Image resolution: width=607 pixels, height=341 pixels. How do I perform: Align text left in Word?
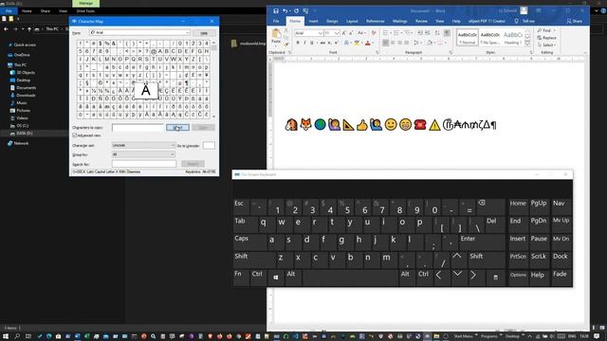(x=386, y=43)
